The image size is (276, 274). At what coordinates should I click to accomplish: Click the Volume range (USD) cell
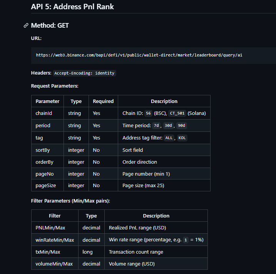pyautogui.click(x=156, y=264)
